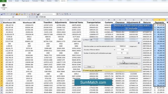168x94 pixels.
Task: Click Find first page of matching sets
Action: tap(128, 63)
